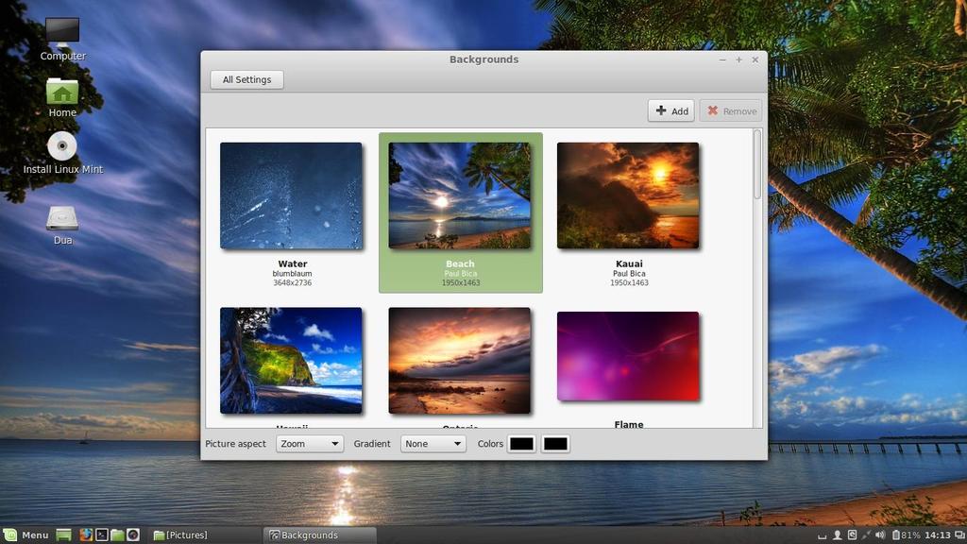Open the Picture aspect dropdown
Image resolution: width=967 pixels, height=544 pixels.
pyautogui.click(x=309, y=444)
